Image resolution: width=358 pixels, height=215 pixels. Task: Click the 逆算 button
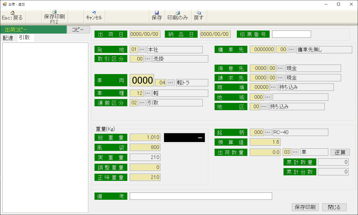click(x=340, y=152)
